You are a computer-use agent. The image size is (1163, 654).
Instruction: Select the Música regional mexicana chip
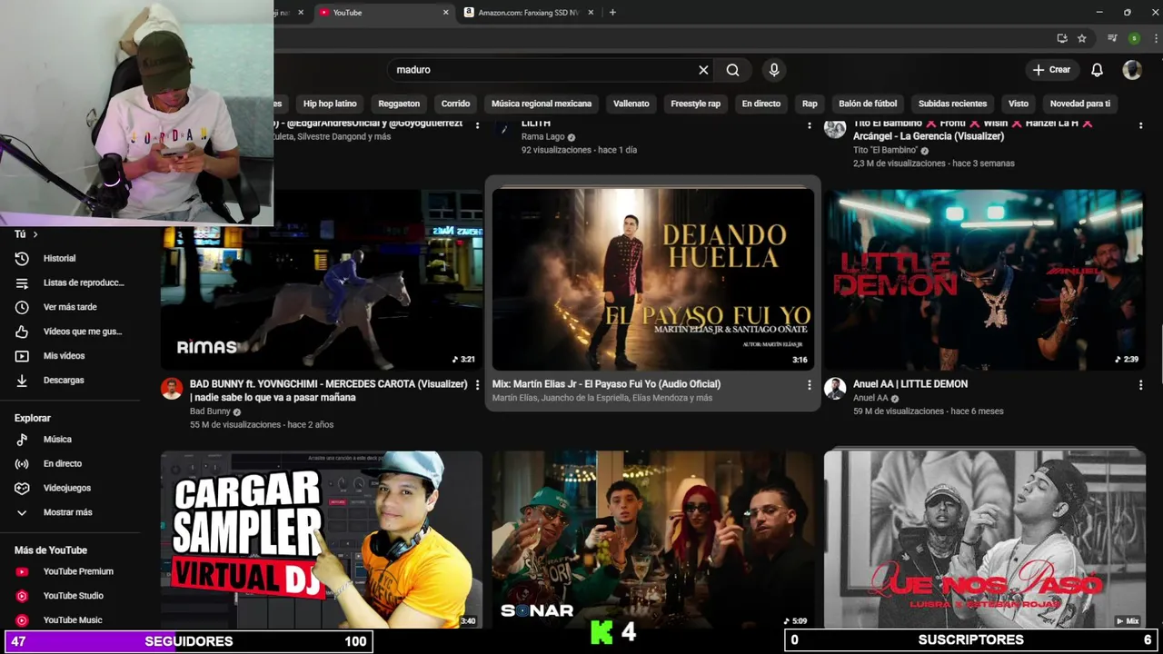(542, 104)
